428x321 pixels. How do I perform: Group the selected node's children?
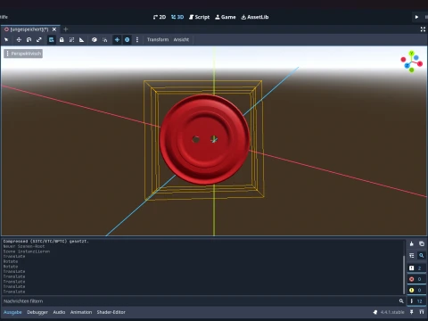71,39
